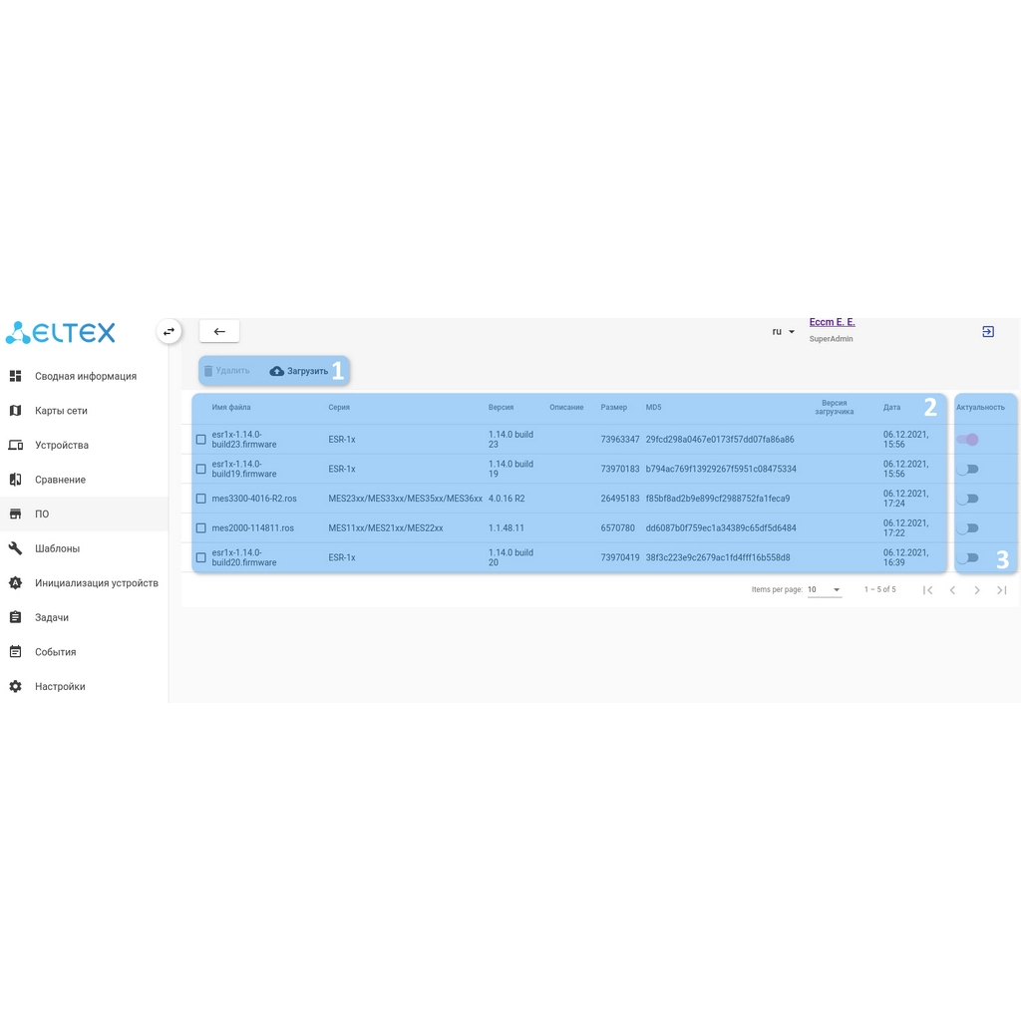Enable Актуальность toggle for mes3300-4016-R2.ros
The width and height of the screenshot is (1021, 1021).
click(967, 499)
